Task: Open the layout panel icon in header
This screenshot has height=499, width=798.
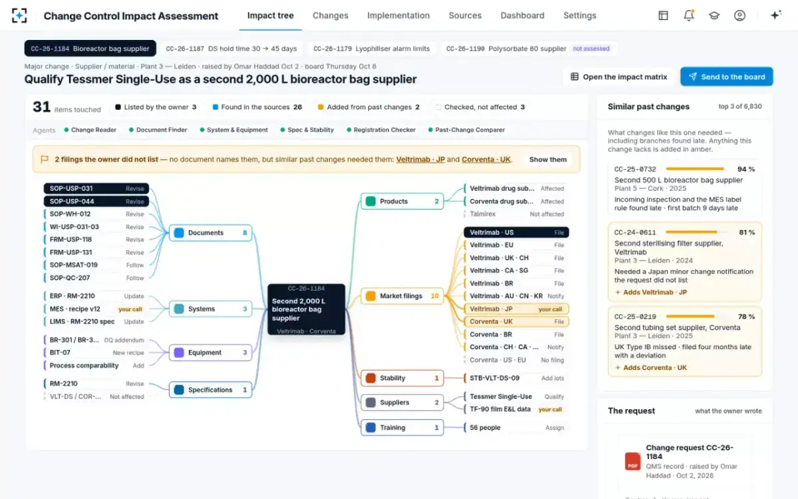Action: pos(663,15)
